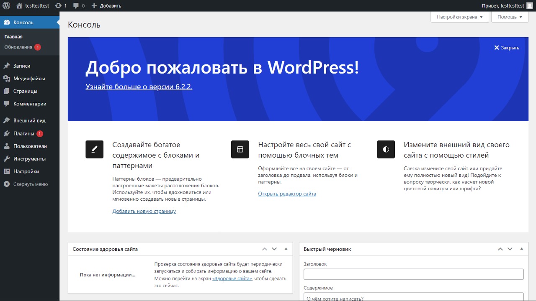
Task: Move Site Health panel down with arrow
Action: tap(274, 249)
